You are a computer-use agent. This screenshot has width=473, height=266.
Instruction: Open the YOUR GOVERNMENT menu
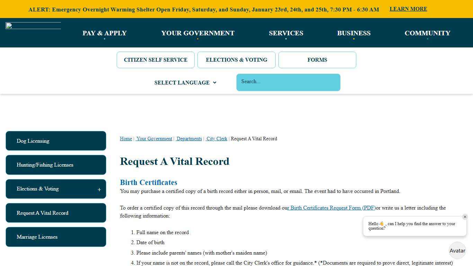(198, 33)
